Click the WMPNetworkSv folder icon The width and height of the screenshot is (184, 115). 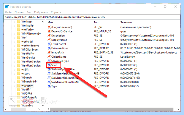pos(19,34)
